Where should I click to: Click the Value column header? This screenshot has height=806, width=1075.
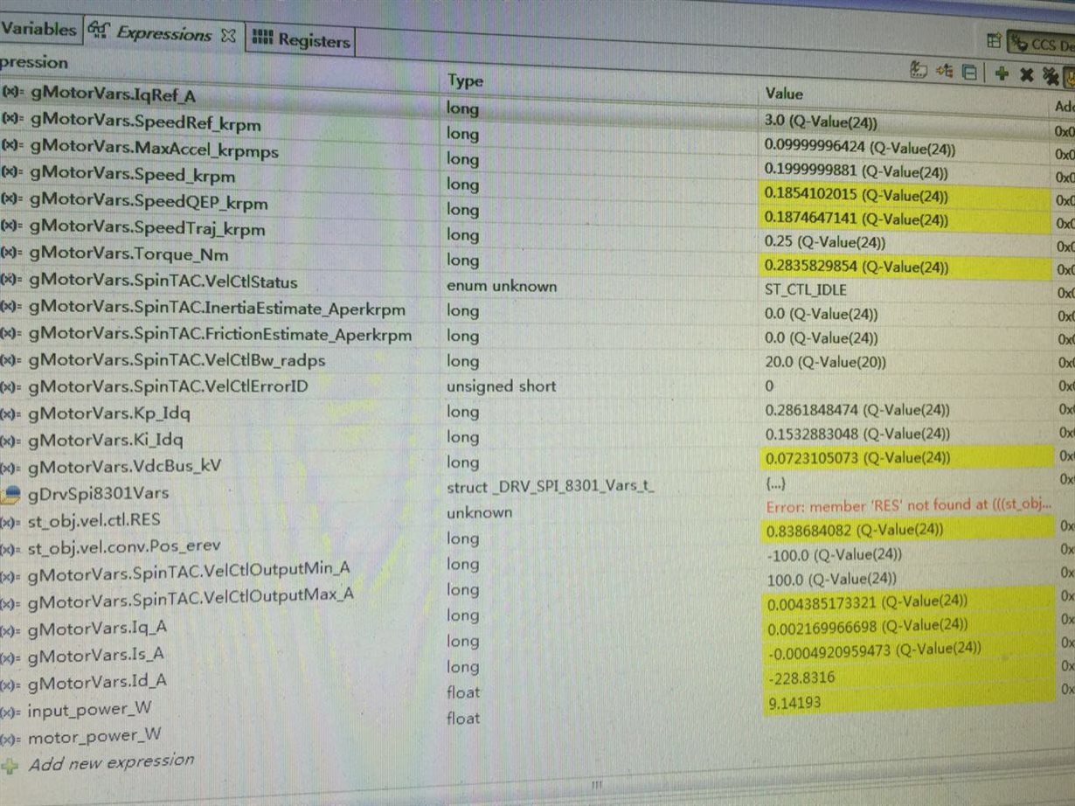[x=784, y=94]
